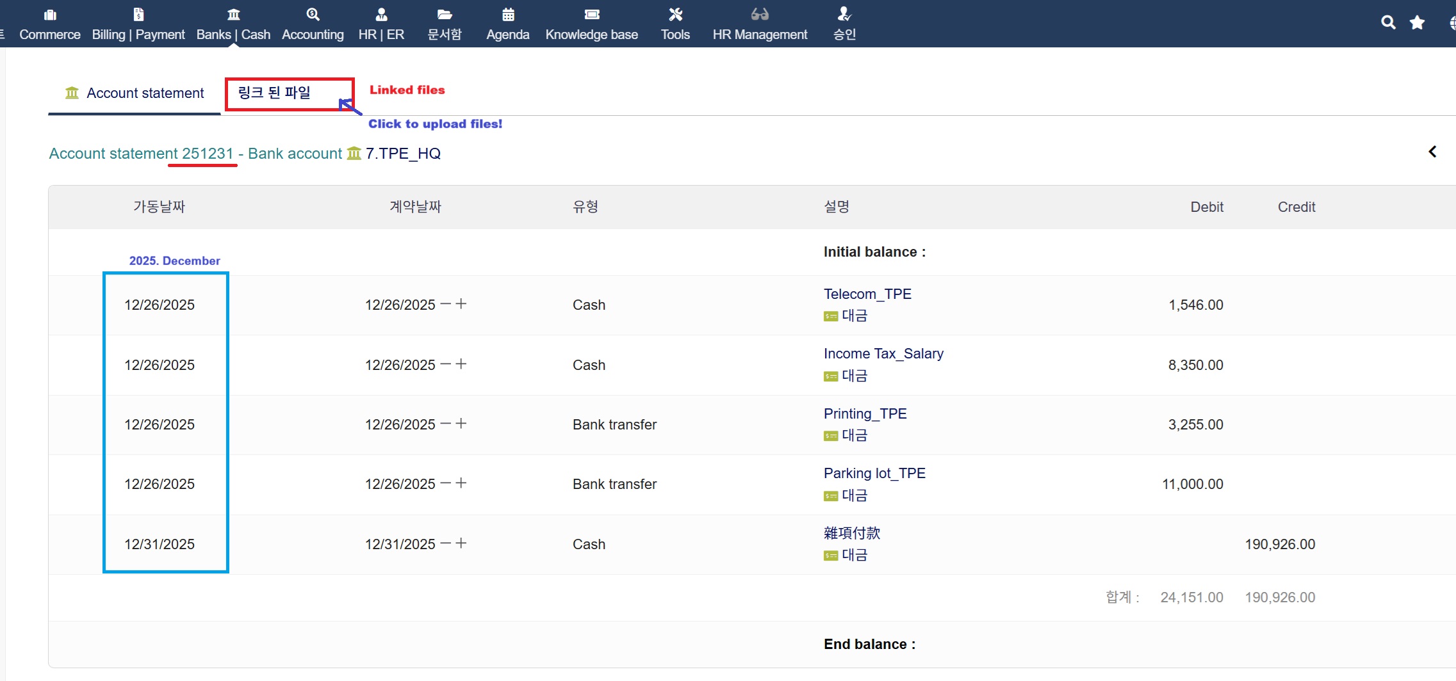This screenshot has width=1456, height=681.
Task: Open the Commerce briefcase icon menu
Action: tap(50, 15)
